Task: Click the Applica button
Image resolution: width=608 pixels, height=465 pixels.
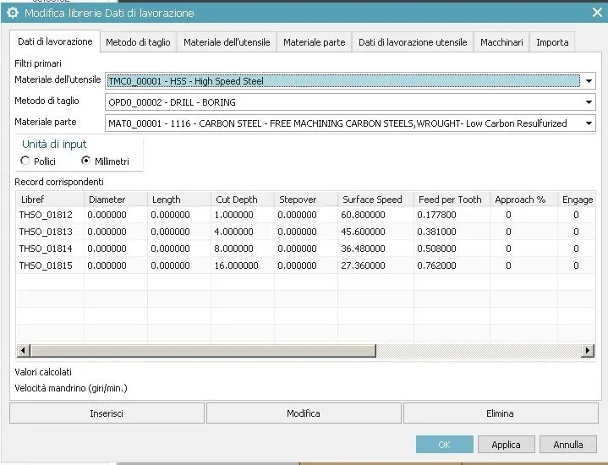Action: [506, 445]
